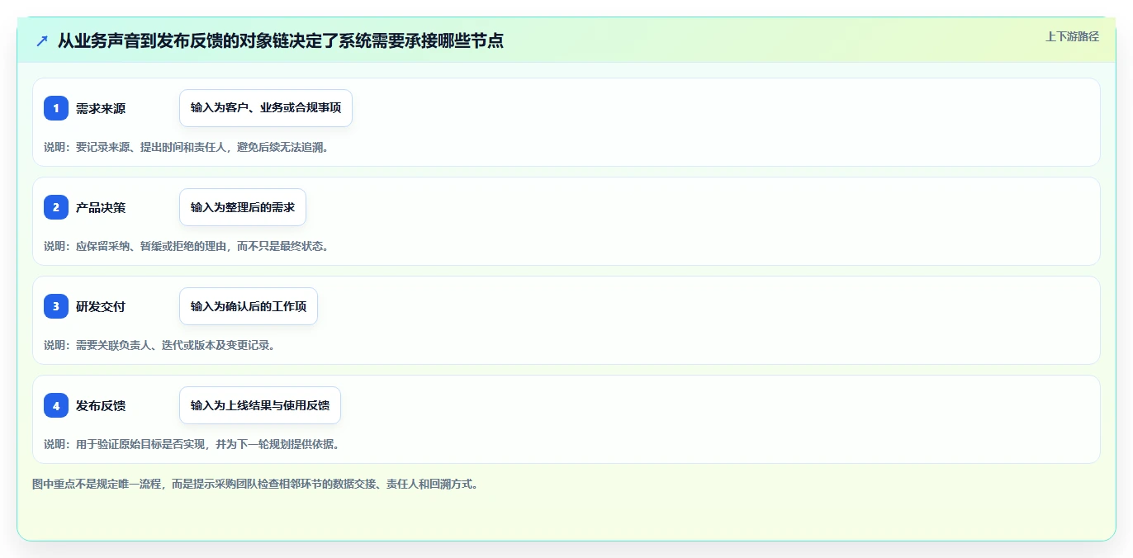Viewport: 1133px width, 558px height.
Task: Select the 输入为整理后的需求 chip
Action: pyautogui.click(x=243, y=207)
